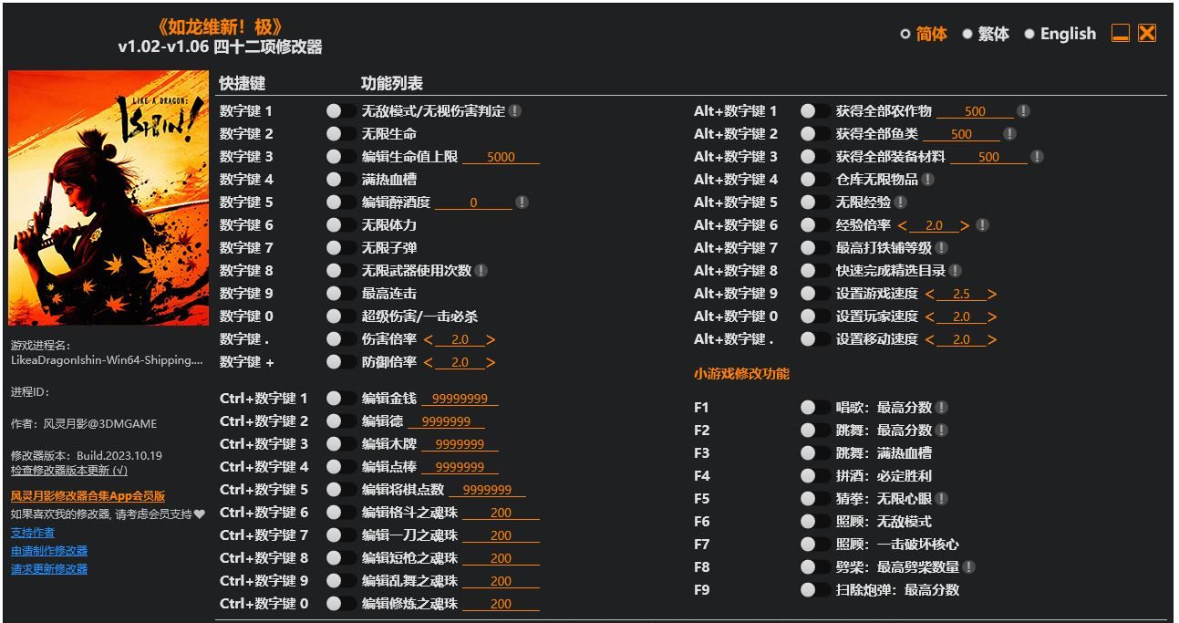This screenshot has height=623, width=1179.
Task: Increase 设置玩家速度 with right arrow
Action: pyautogui.click(x=992, y=317)
